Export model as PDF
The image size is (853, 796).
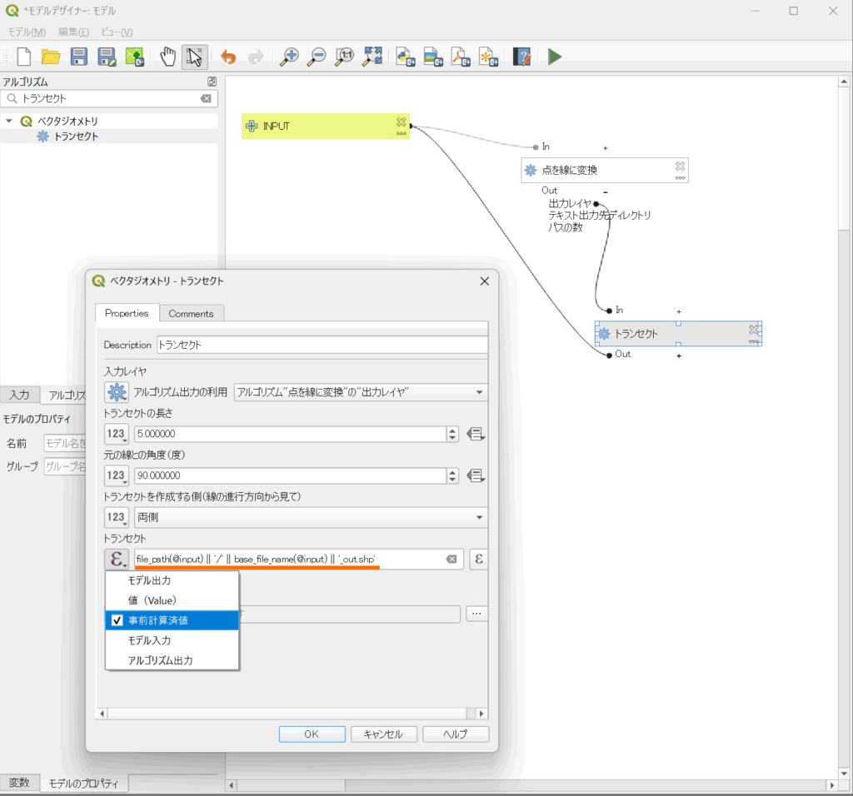461,57
